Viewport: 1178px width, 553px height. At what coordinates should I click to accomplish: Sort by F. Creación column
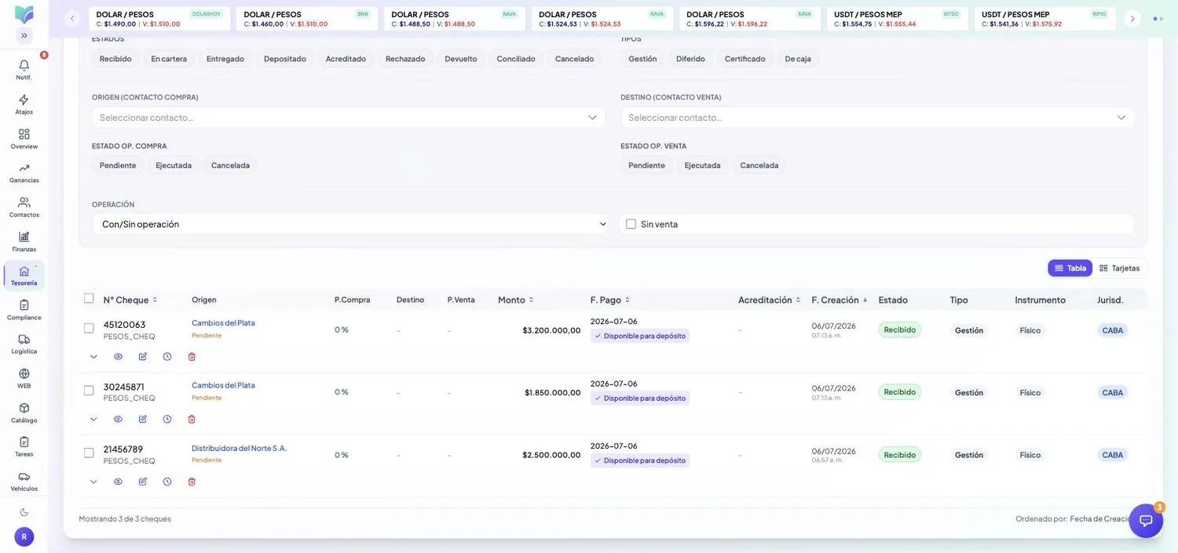pyautogui.click(x=840, y=300)
